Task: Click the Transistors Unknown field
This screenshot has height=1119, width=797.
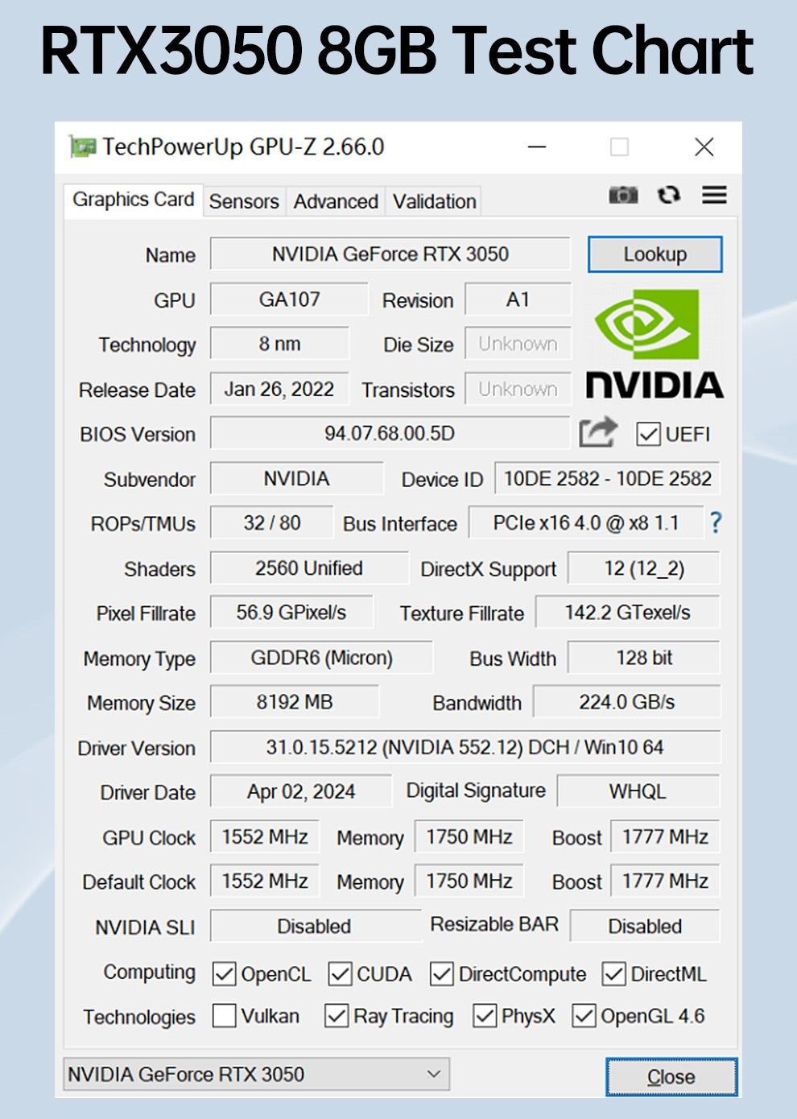Action: pos(518,389)
